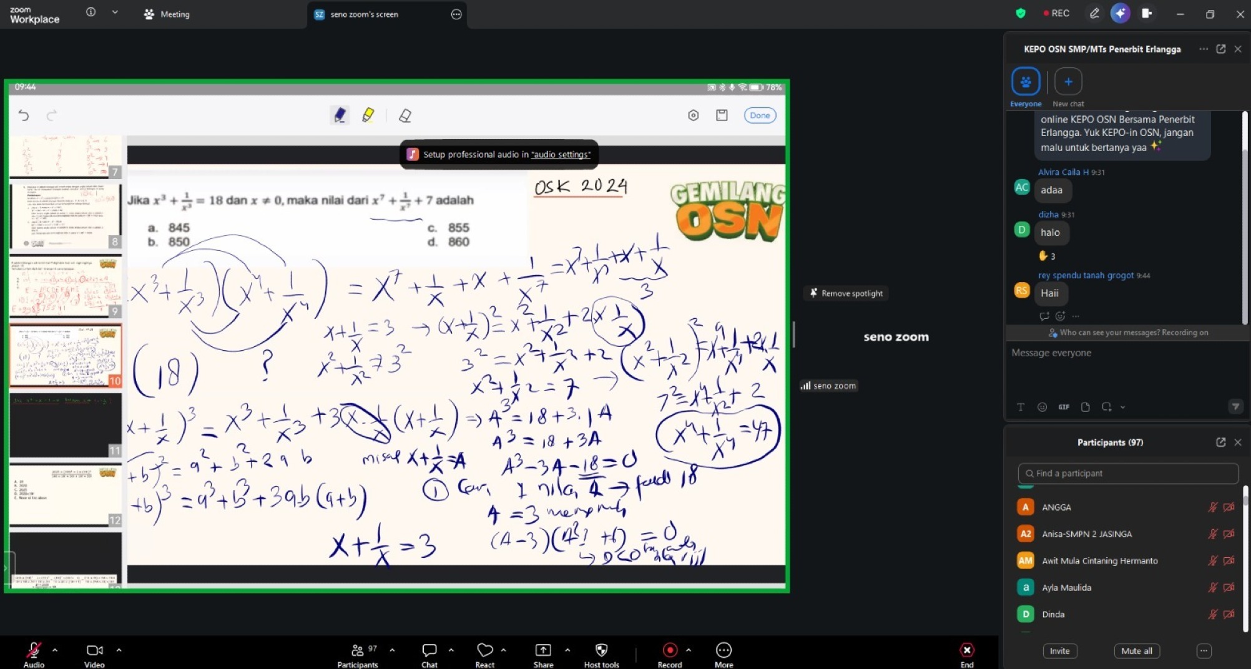The width and height of the screenshot is (1251, 669).
Task: Close the Participants panel
Action: point(1238,442)
